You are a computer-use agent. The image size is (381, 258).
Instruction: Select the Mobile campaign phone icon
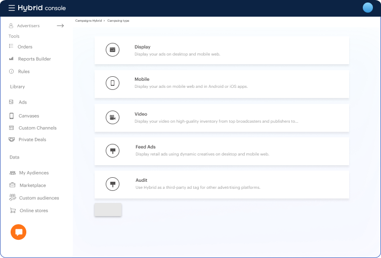coord(112,83)
